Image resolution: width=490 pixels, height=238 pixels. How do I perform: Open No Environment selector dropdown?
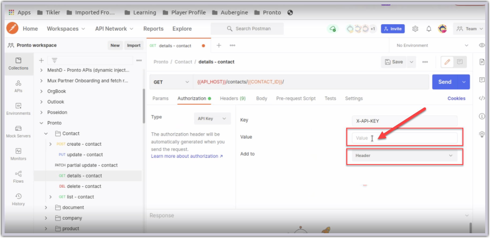pos(432,46)
